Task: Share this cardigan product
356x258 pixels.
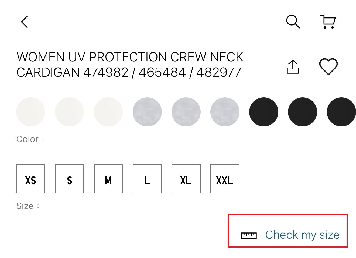Action: point(293,67)
